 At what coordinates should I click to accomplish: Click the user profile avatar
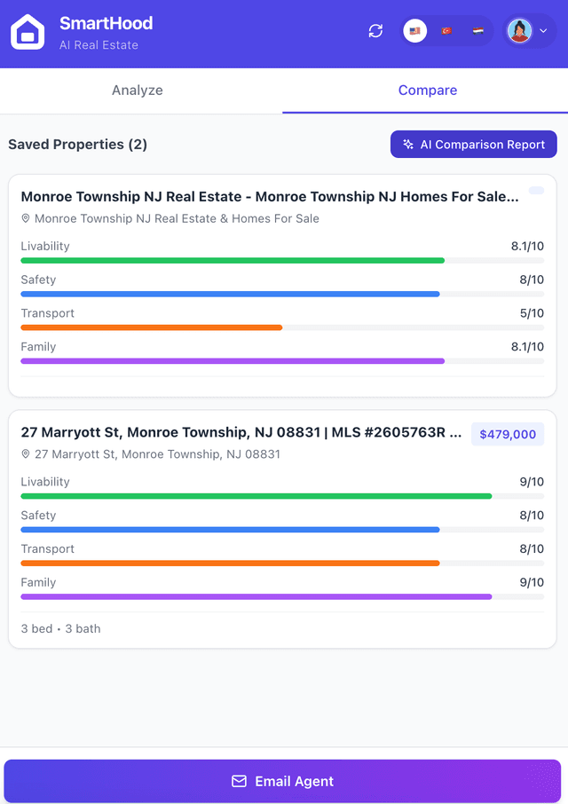pos(520,29)
